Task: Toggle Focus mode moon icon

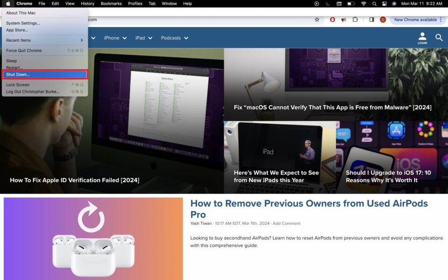Action: coord(327,4)
